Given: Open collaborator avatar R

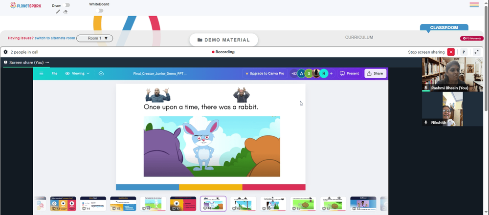Looking at the screenshot, I should coord(324,73).
